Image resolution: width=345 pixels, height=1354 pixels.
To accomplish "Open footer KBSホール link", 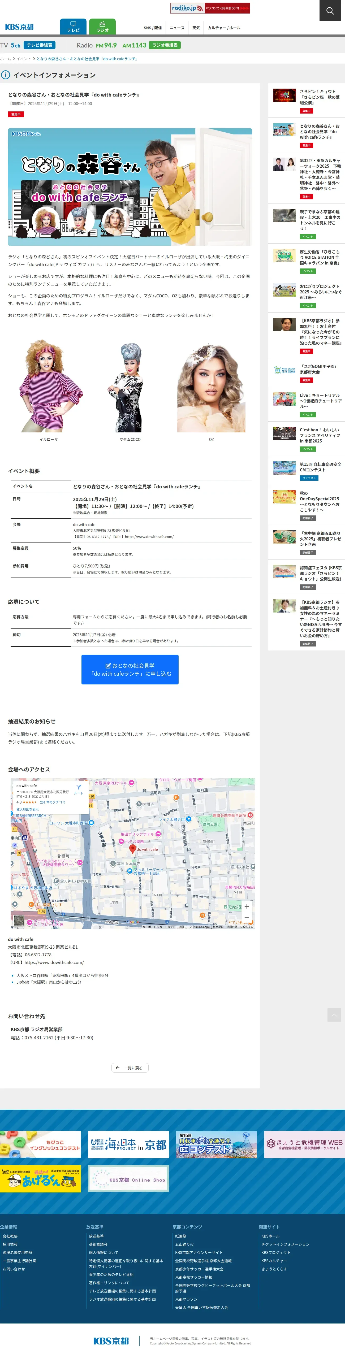I will point(270,1236).
